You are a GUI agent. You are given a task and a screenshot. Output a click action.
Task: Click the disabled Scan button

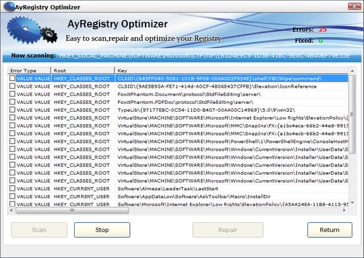39,229
